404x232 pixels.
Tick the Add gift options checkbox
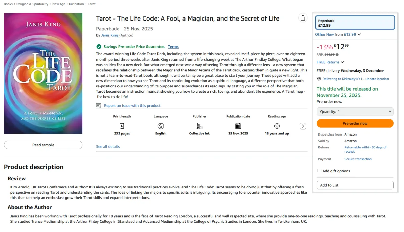click(319, 171)
